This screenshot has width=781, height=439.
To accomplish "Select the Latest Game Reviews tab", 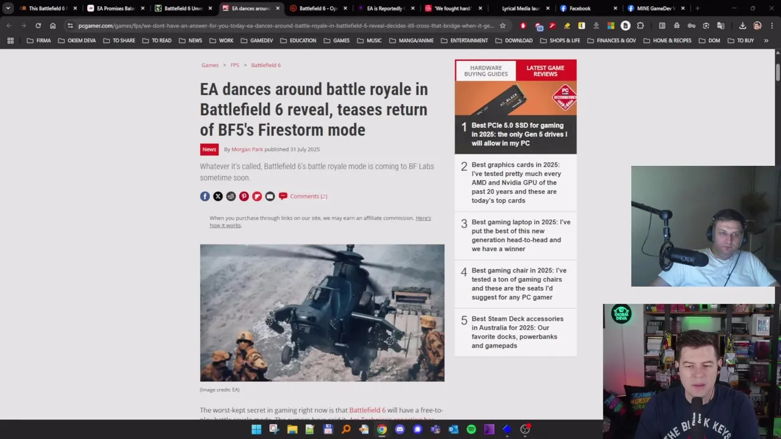I will click(x=545, y=71).
